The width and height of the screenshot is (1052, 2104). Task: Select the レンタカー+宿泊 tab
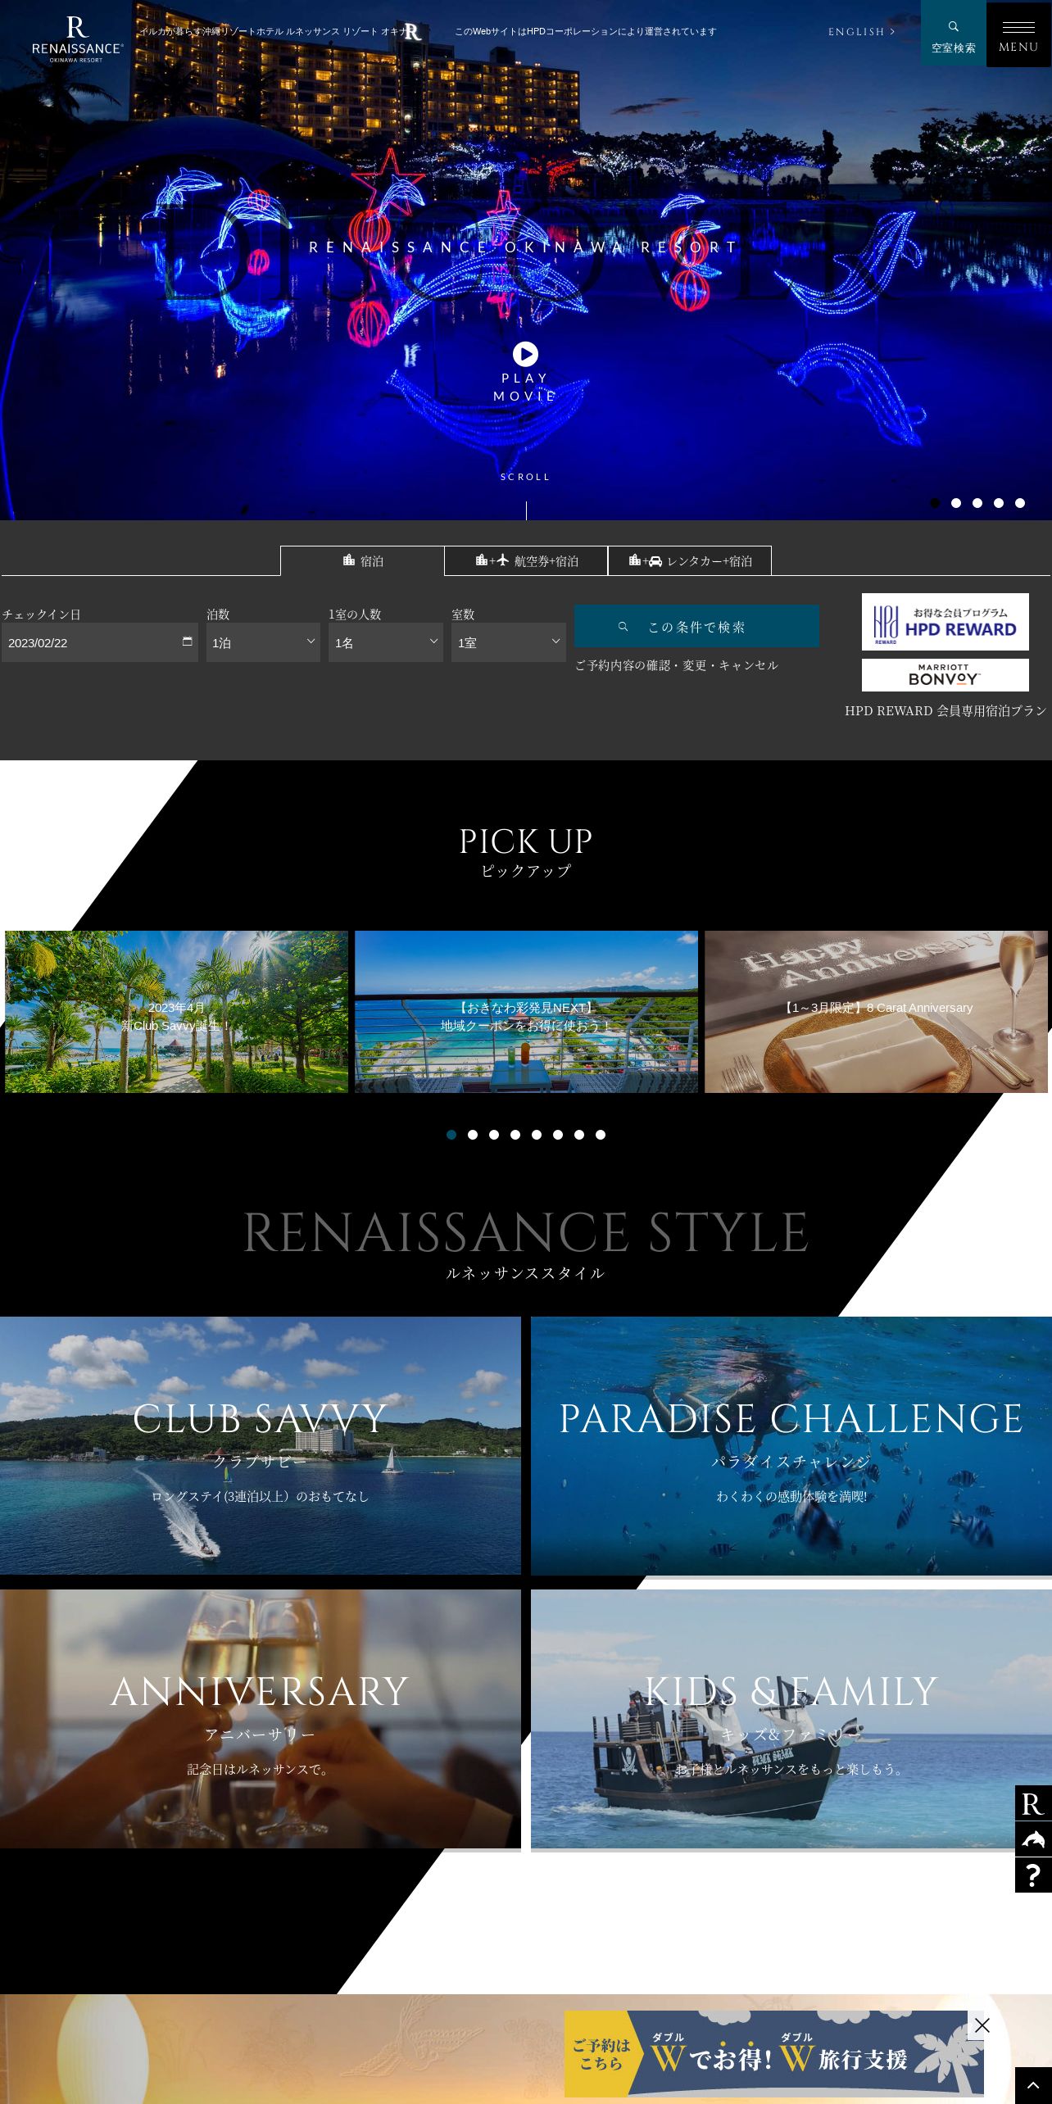pos(690,560)
